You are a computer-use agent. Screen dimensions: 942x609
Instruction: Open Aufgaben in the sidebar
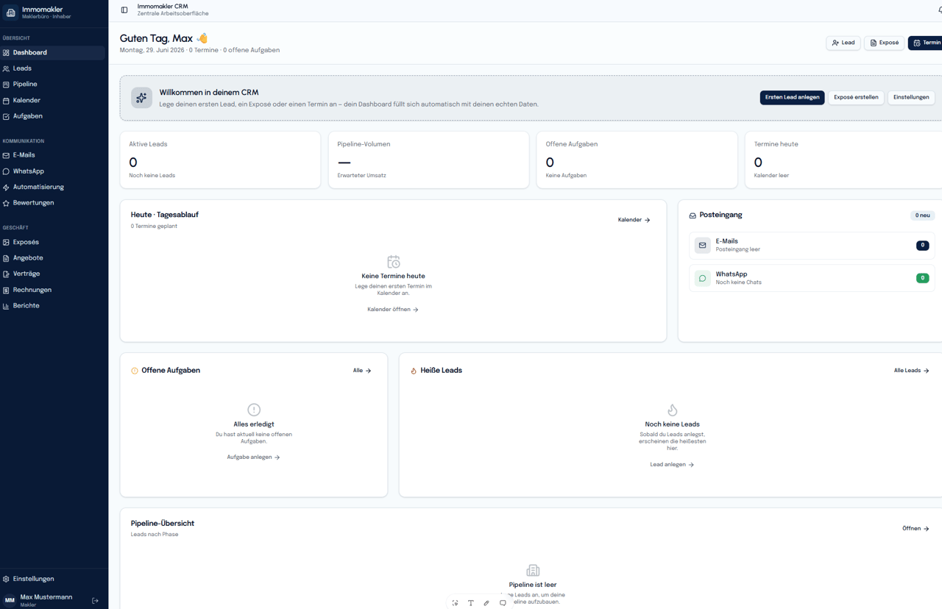(52, 116)
